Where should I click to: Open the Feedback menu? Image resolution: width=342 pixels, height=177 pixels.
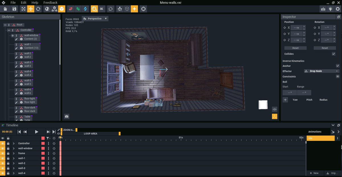tap(50, 3)
